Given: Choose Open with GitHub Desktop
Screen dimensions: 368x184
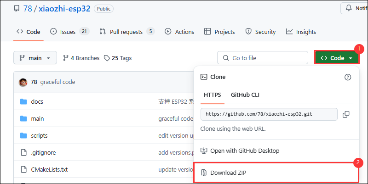Looking at the screenshot, I should pos(244,151).
